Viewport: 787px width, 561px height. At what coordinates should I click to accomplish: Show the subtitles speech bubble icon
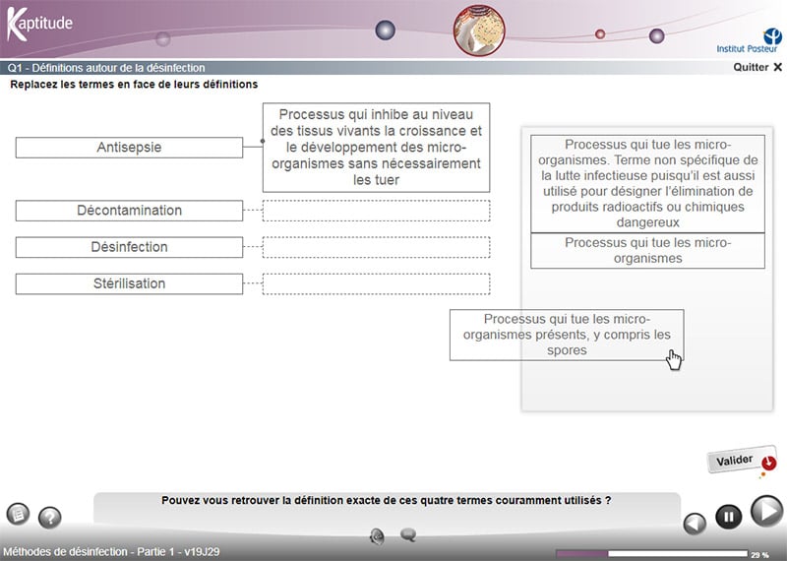(x=408, y=535)
